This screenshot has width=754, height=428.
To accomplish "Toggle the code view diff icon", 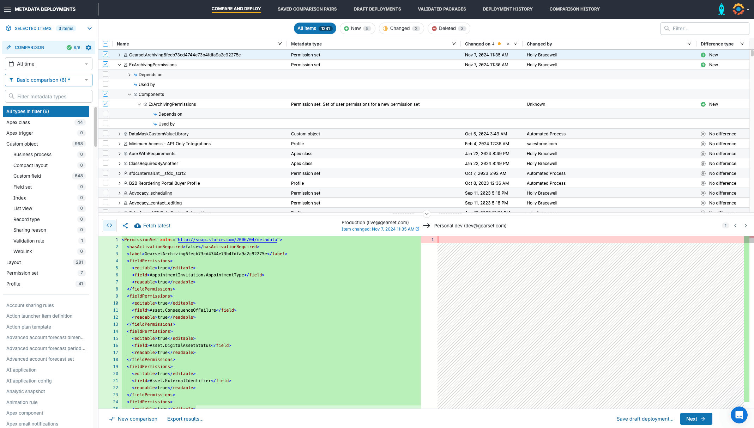I will [x=109, y=226].
